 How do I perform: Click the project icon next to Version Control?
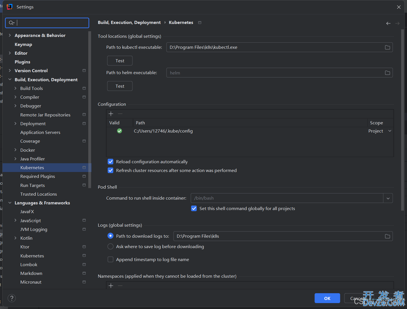(x=84, y=70)
